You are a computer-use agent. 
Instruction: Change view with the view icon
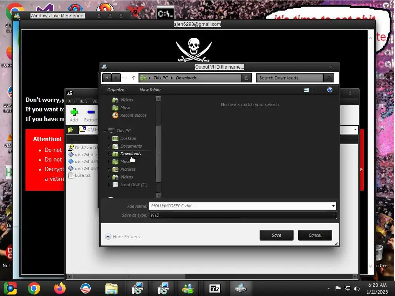[306, 90]
